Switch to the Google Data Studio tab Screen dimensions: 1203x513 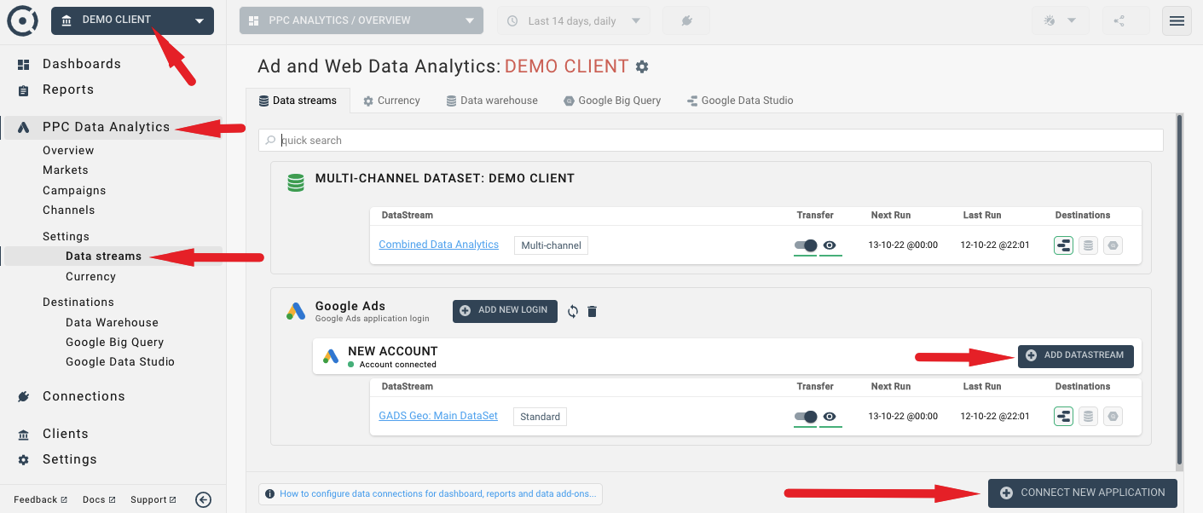(x=739, y=101)
